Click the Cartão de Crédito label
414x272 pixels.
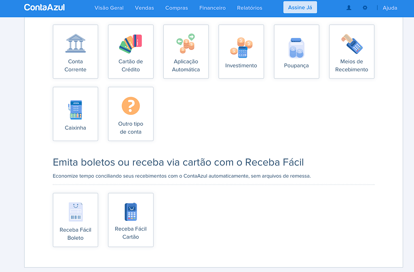point(131,66)
